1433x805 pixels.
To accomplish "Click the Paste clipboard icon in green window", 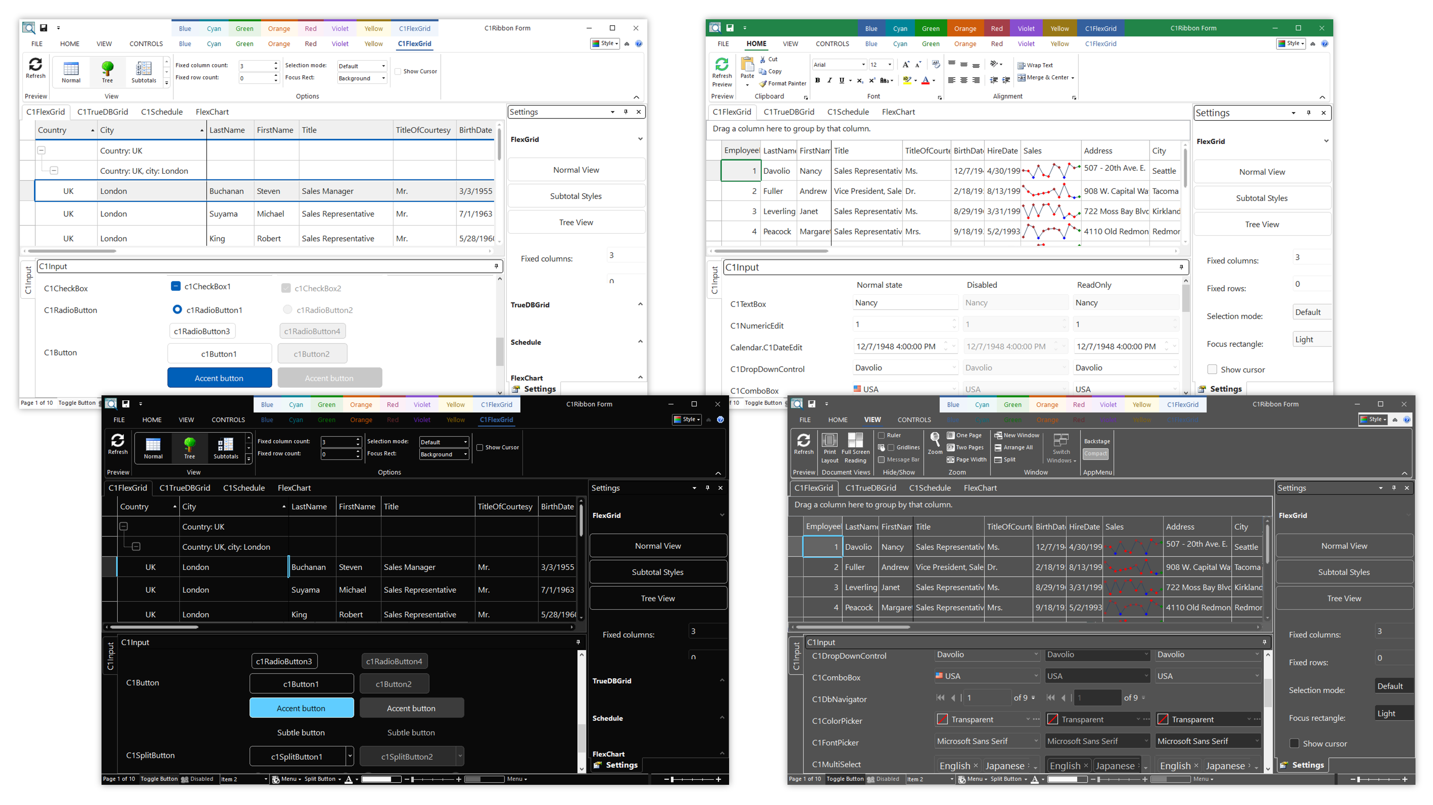I will (x=747, y=64).
